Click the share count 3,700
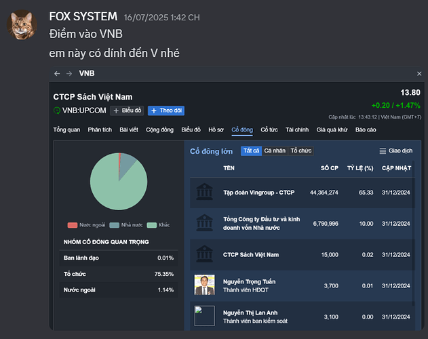The width and height of the screenshot is (428, 339). [331, 285]
